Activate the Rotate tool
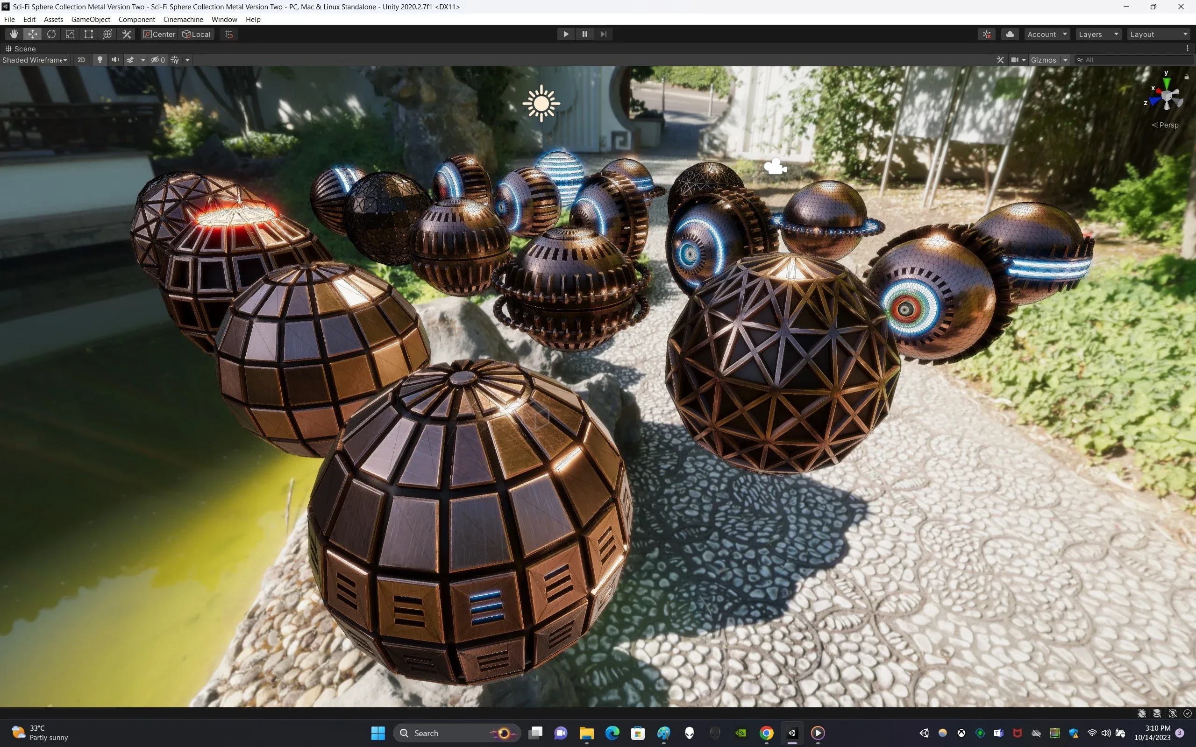Viewport: 1196px width, 747px height. [51, 34]
